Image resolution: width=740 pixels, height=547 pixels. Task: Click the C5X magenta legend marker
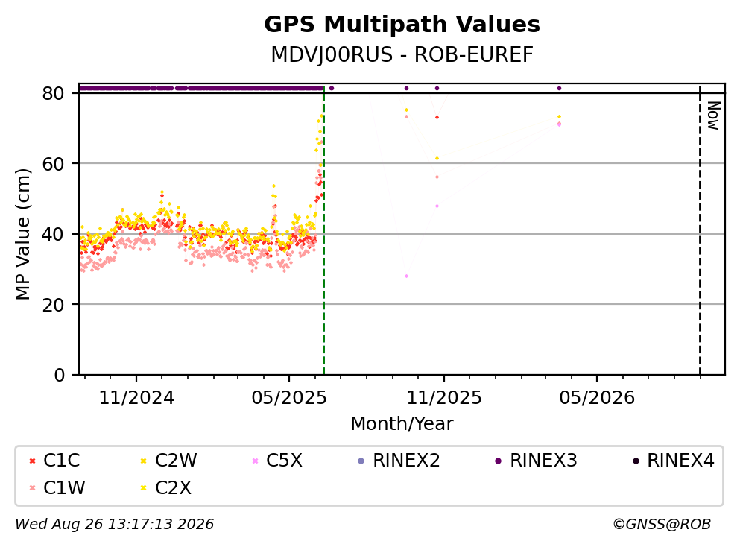[x=256, y=461]
